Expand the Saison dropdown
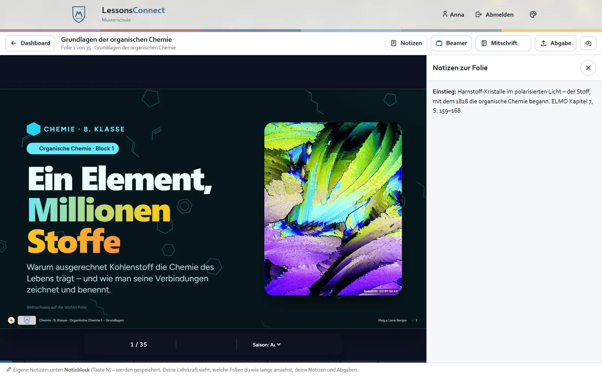The height and width of the screenshot is (376, 602). [x=266, y=344]
